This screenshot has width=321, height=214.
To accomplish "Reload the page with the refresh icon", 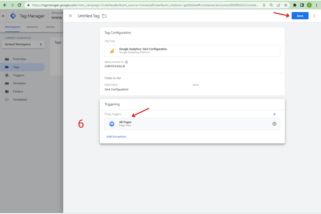I will (x=19, y=5).
